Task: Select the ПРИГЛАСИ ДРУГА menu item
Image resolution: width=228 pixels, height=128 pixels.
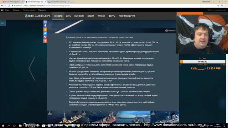Action: point(127,16)
